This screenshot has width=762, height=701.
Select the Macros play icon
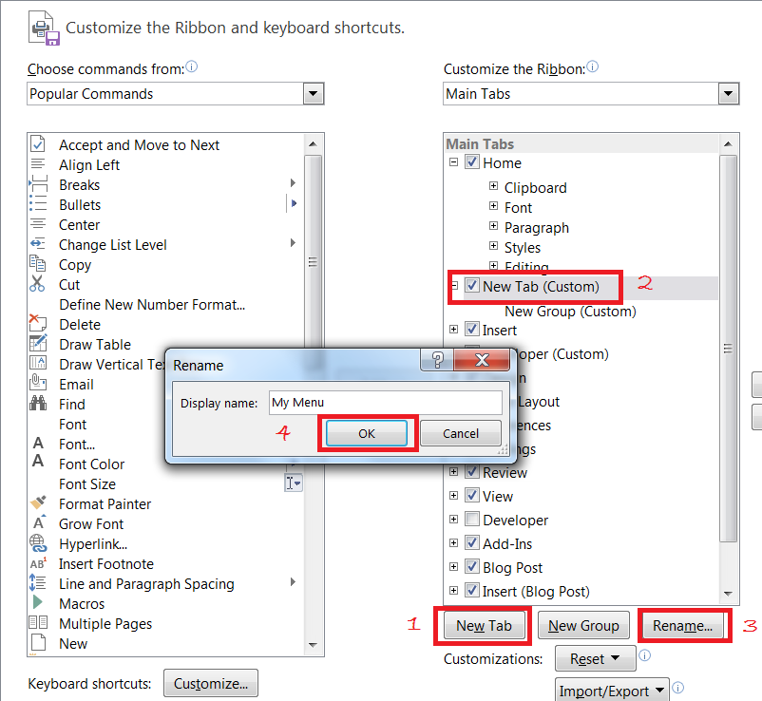38,603
